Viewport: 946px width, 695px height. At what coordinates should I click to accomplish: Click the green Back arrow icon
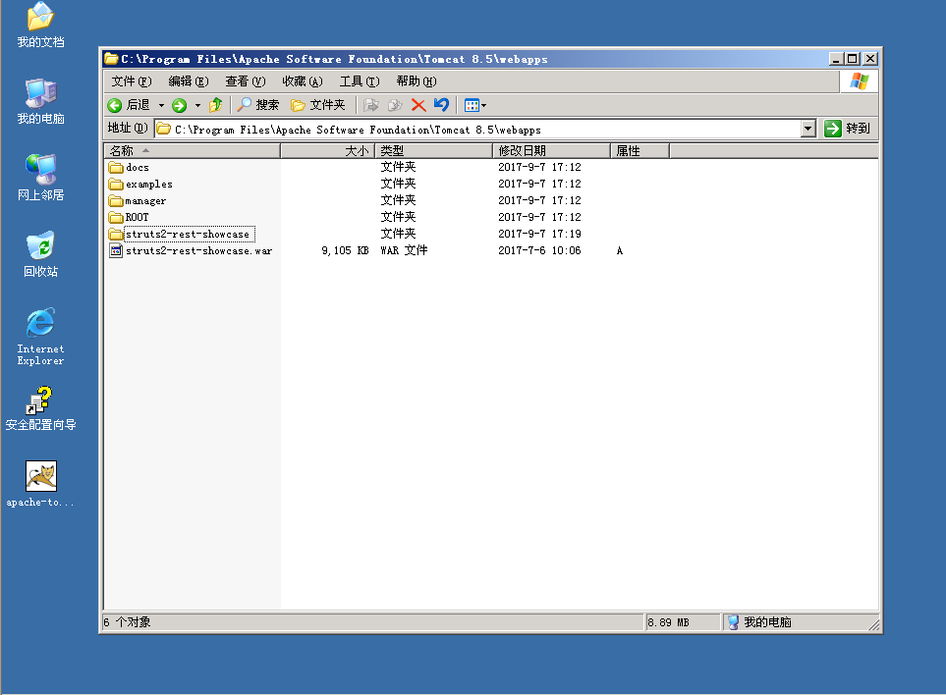115,105
